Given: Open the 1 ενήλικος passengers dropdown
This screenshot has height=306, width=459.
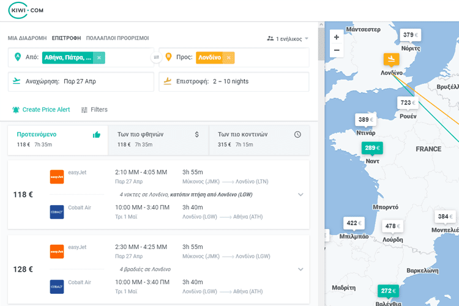Looking at the screenshot, I should click(288, 39).
